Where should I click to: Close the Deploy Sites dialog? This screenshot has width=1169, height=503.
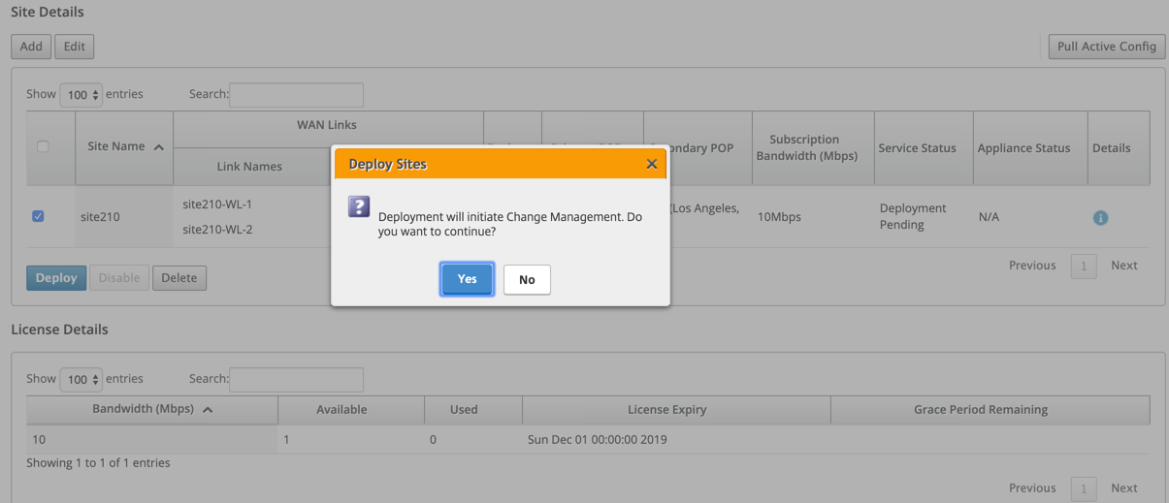(652, 164)
